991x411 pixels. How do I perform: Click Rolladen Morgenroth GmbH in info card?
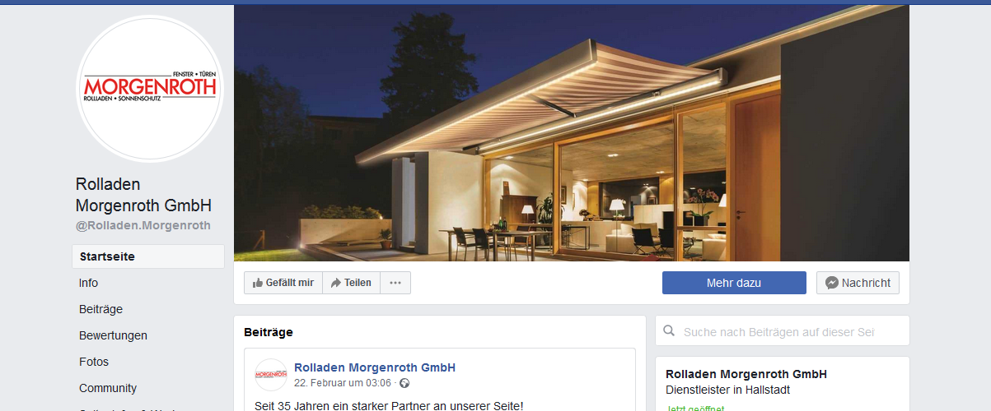click(746, 374)
